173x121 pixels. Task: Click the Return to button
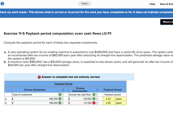(x=167, y=22)
